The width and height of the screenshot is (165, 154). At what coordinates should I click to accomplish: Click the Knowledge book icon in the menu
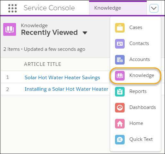click(120, 76)
